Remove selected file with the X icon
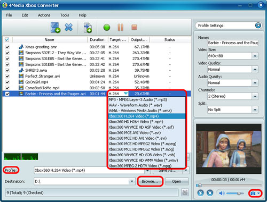 click(x=69, y=27)
